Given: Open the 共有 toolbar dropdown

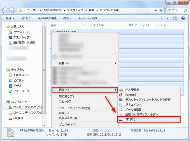Looking at the screenshot, I should coord(67,18).
